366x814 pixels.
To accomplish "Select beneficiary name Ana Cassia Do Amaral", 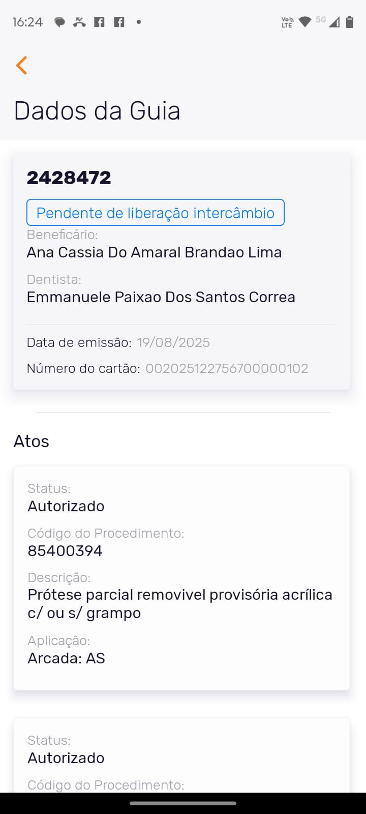I will [x=154, y=252].
